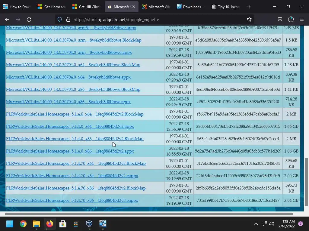Image resolution: width=309 pixels, height=231 pixels.
Task: Launch Chrome from the taskbar
Action: tap(23, 224)
